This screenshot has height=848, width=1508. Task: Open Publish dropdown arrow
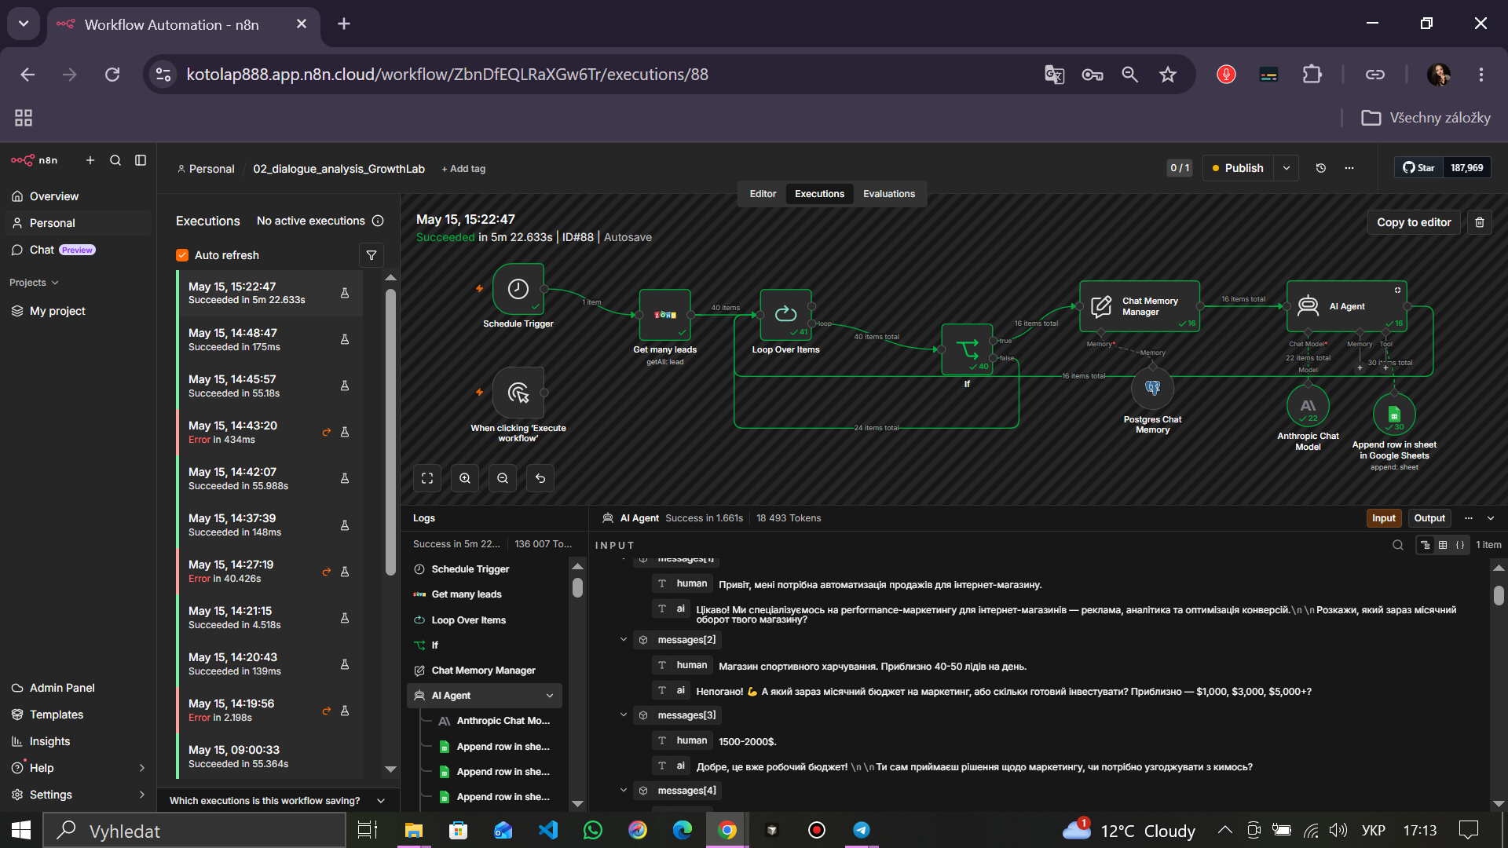point(1287,168)
